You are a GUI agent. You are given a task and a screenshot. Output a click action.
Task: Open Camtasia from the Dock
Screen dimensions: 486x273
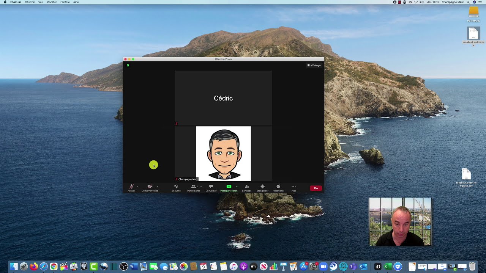(94, 267)
